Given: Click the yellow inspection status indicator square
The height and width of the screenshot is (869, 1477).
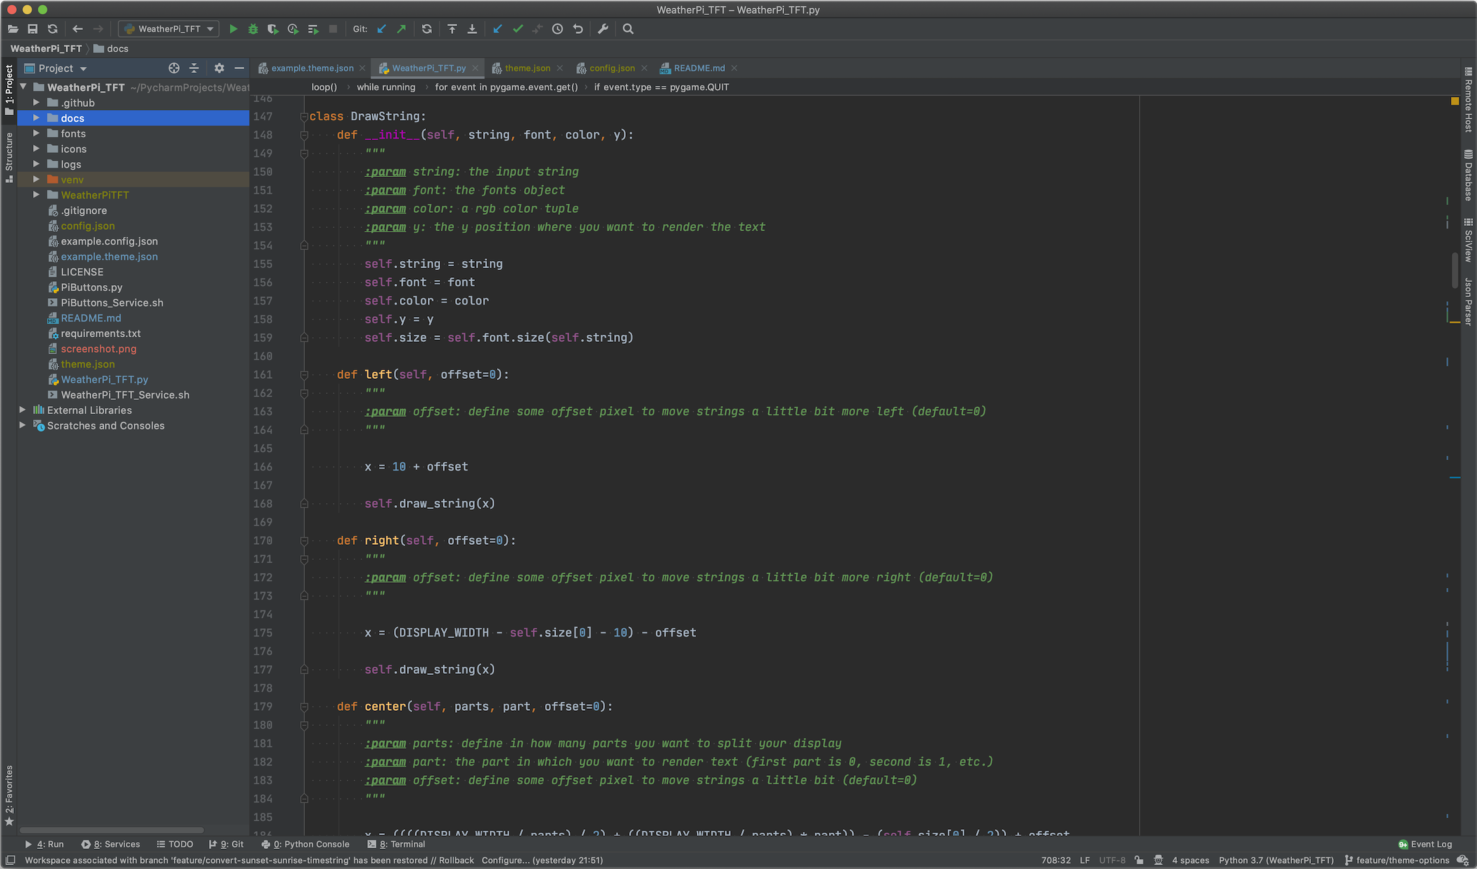Looking at the screenshot, I should pyautogui.click(x=1455, y=101).
